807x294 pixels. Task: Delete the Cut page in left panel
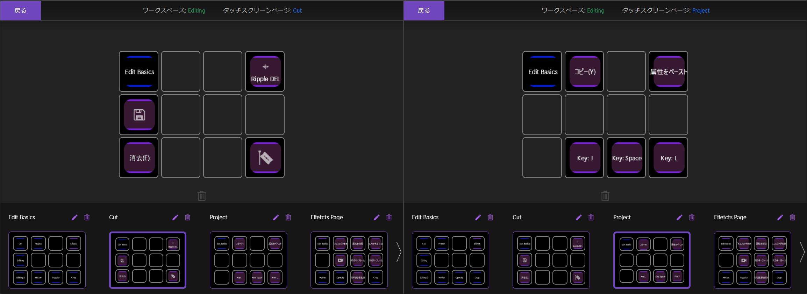tap(188, 218)
